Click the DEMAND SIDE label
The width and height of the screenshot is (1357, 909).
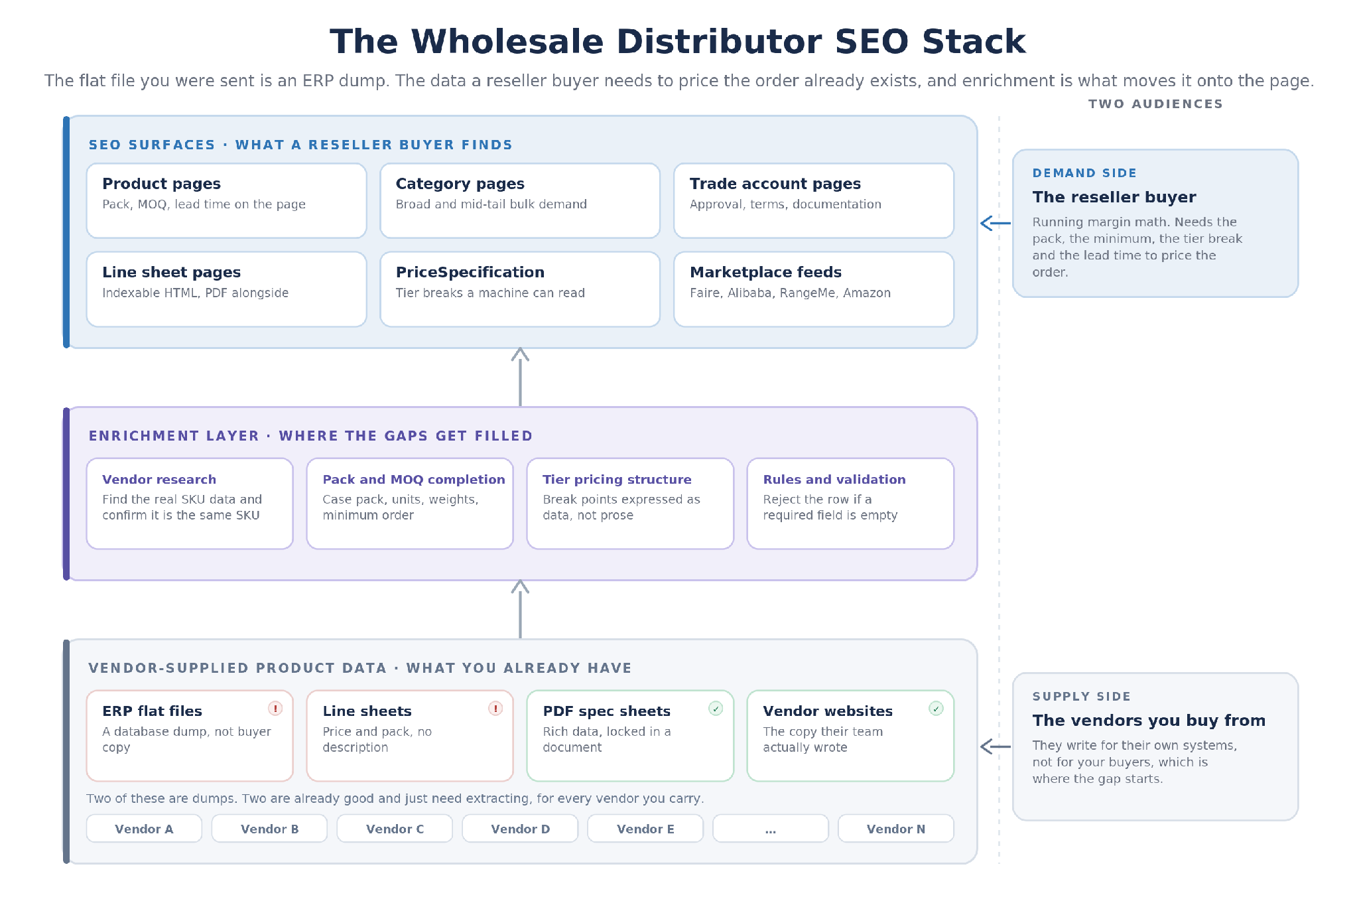(1084, 173)
